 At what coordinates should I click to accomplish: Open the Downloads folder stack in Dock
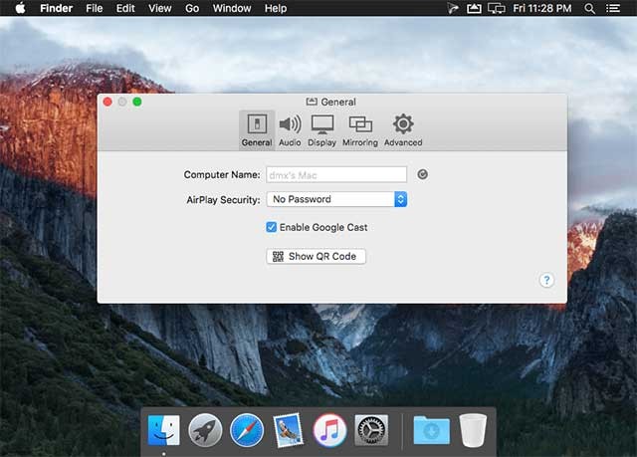(431, 430)
